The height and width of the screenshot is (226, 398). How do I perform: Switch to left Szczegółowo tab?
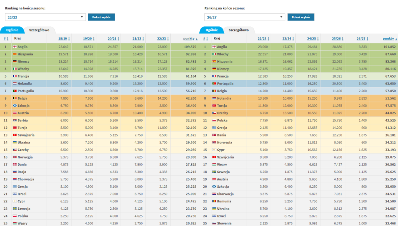point(39,30)
